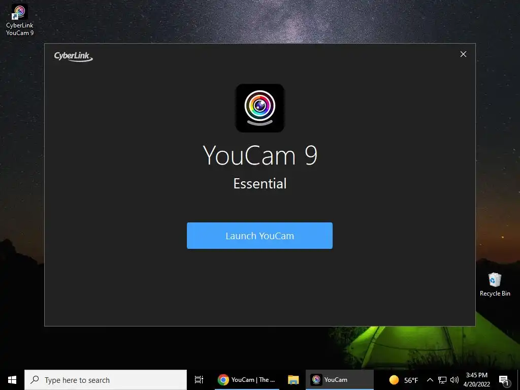Click the volume speaker tray icon

(454, 380)
